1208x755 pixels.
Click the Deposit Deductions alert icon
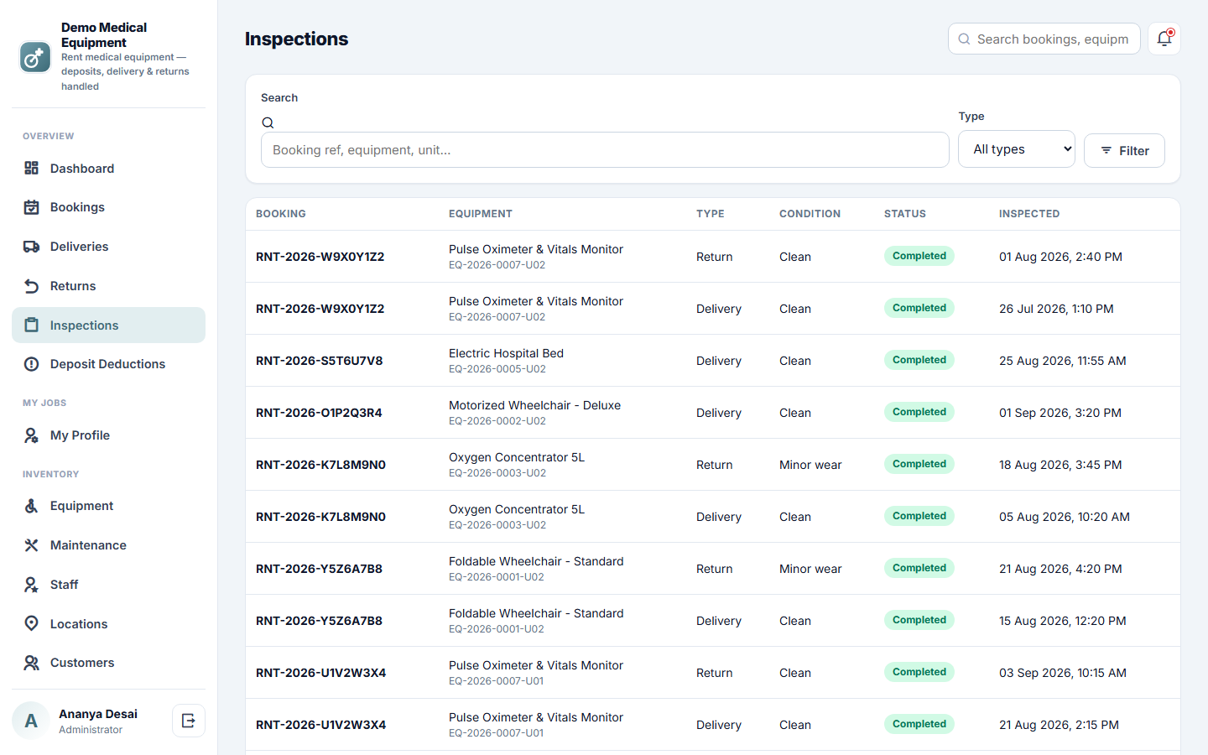[x=31, y=364]
